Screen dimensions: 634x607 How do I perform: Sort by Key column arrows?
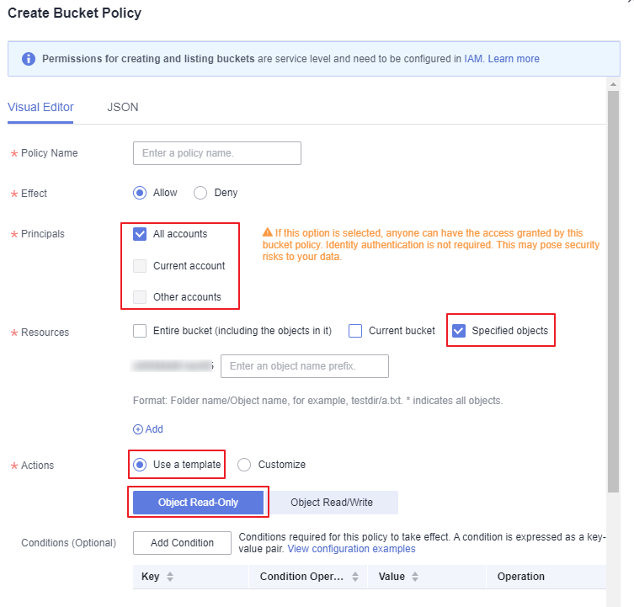[170, 577]
